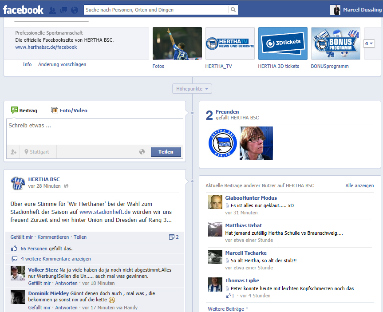This screenshot has height=312, width=383.
Task: Open audience globe icon beside Teilen
Action: click(x=142, y=152)
